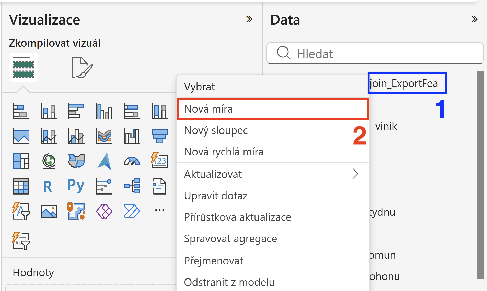The image size is (487, 291).
Task: Choose Nový sloupec from context menu
Action: (273, 130)
